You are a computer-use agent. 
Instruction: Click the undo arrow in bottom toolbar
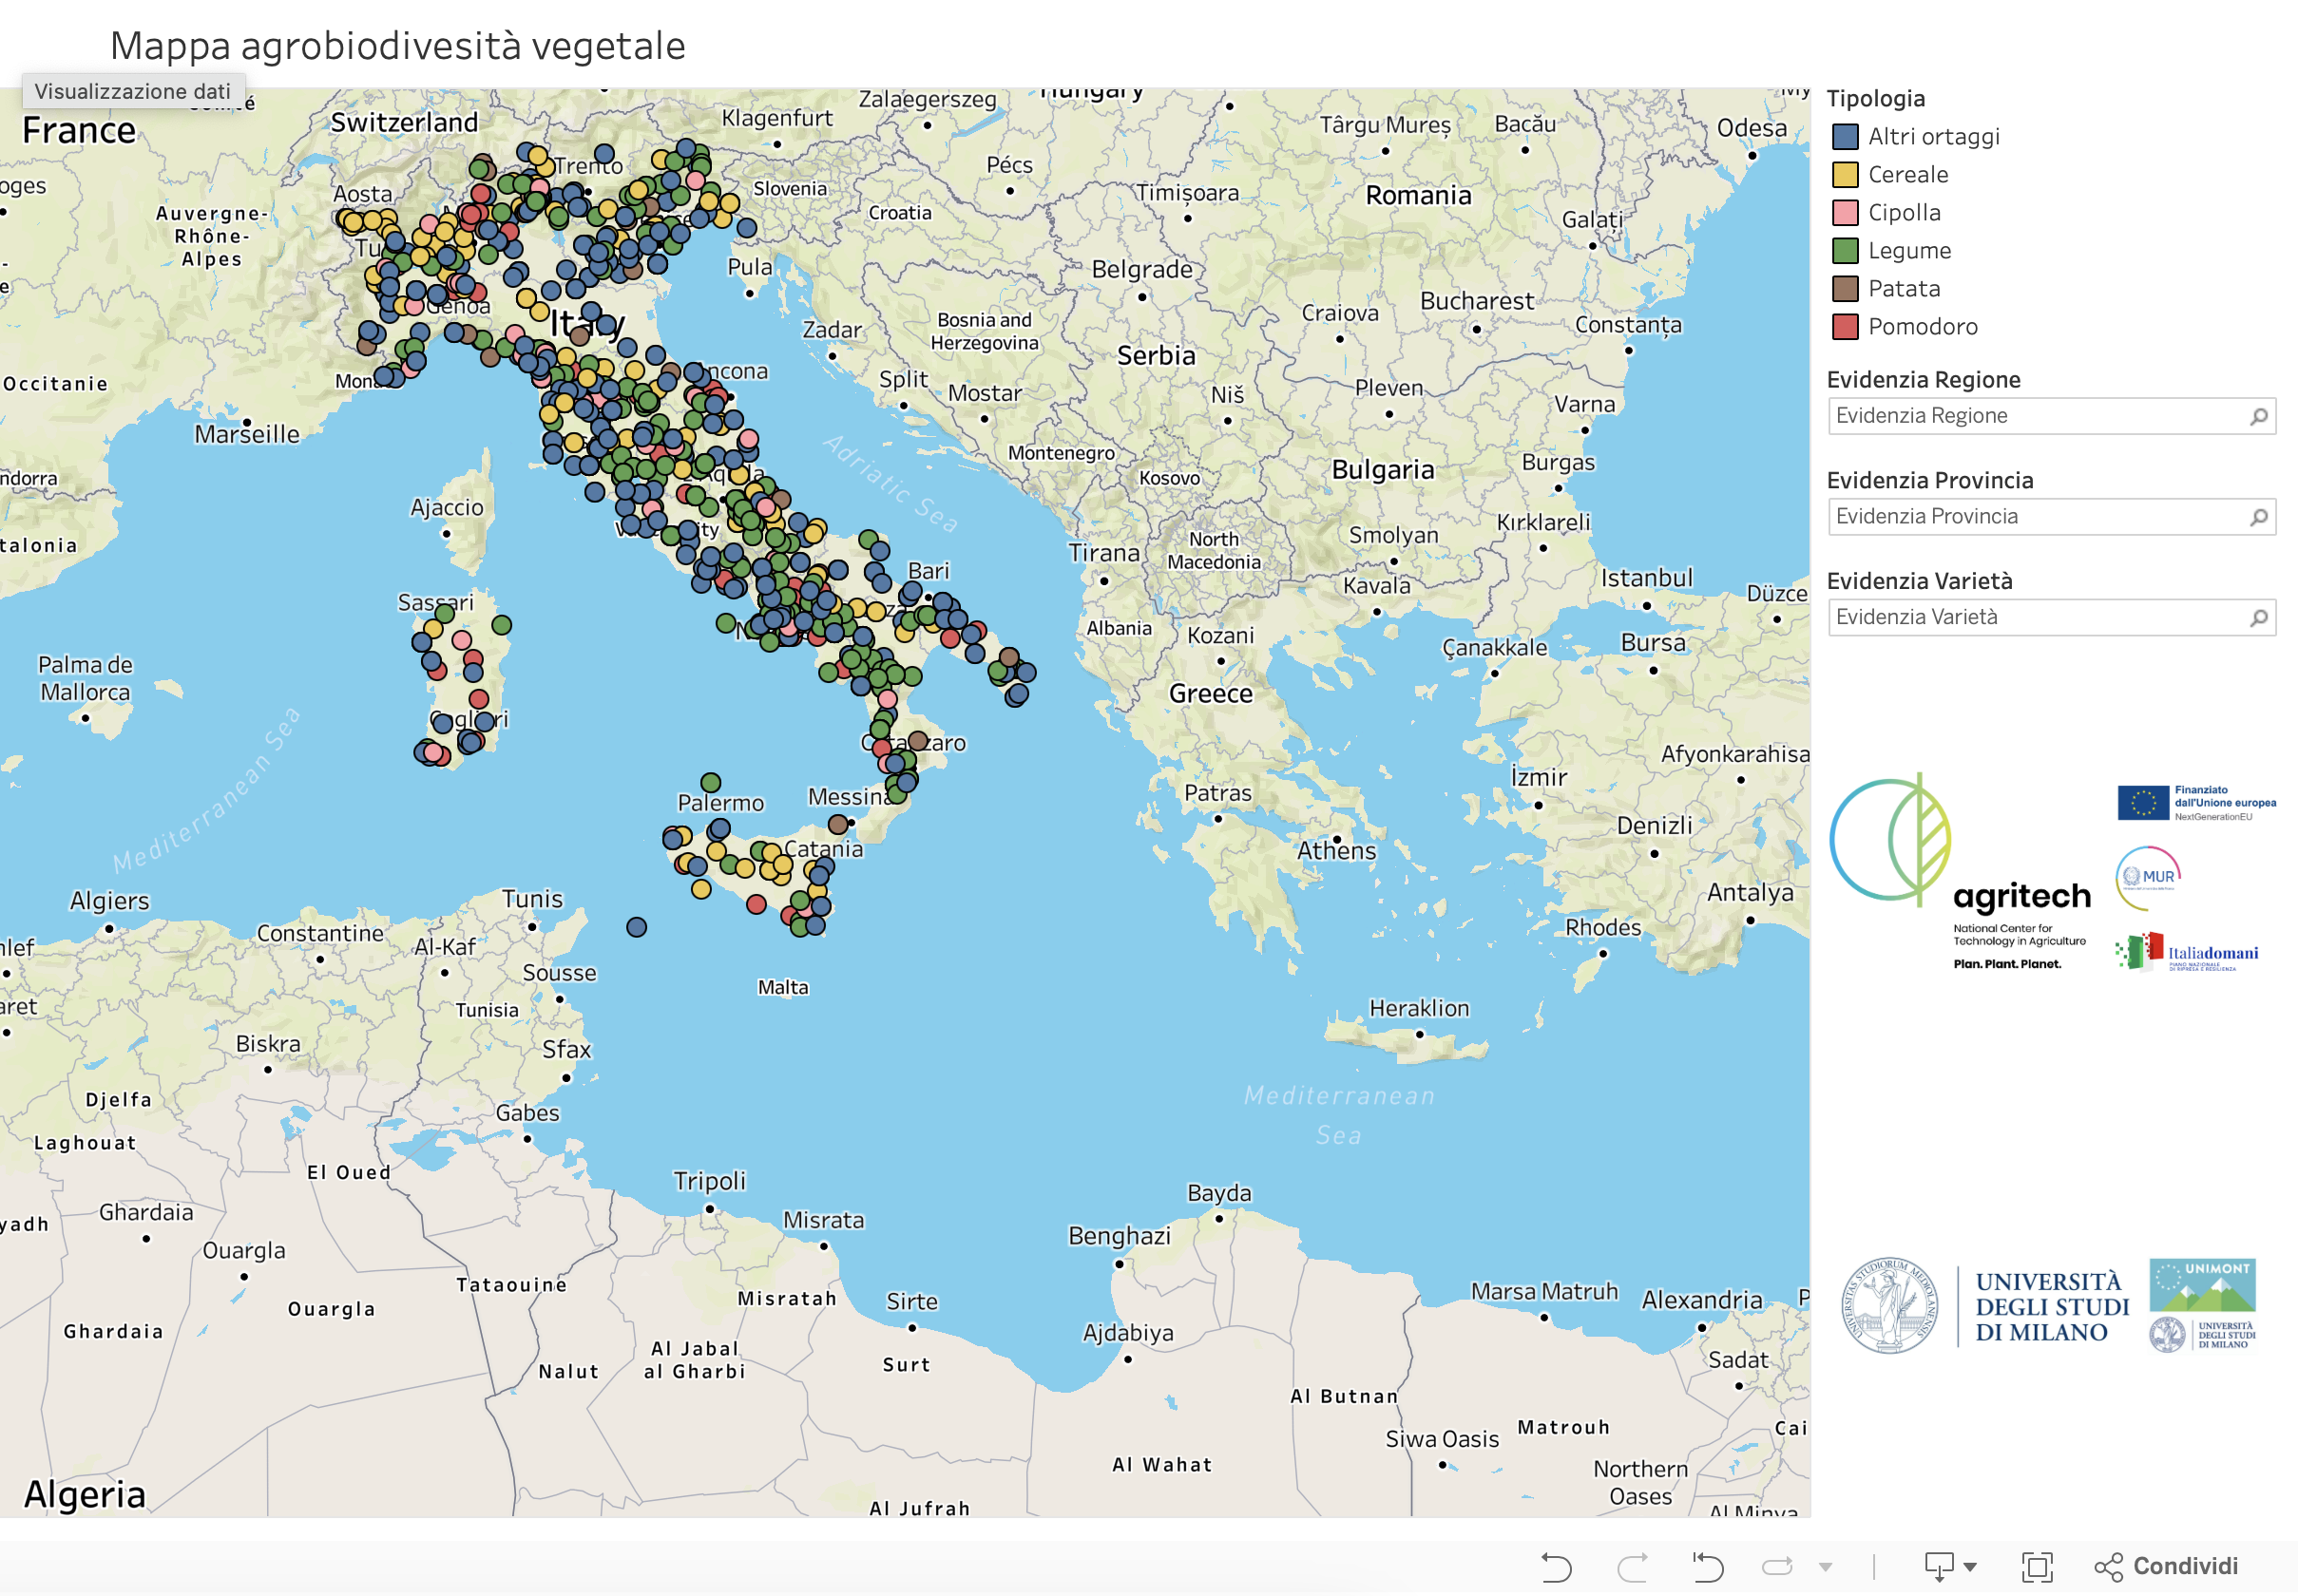coord(1556,1566)
